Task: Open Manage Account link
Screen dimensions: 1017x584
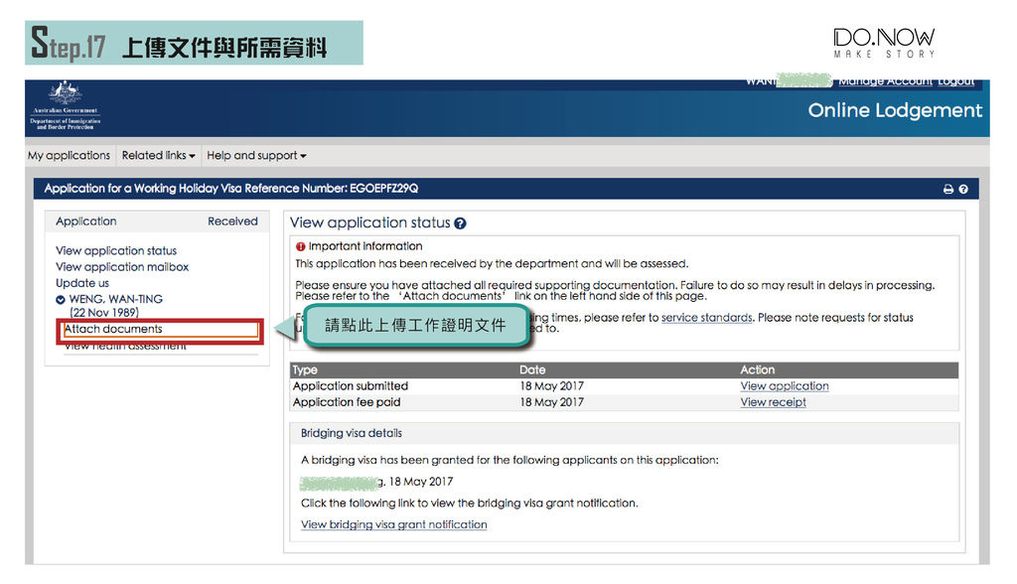Action: (885, 81)
